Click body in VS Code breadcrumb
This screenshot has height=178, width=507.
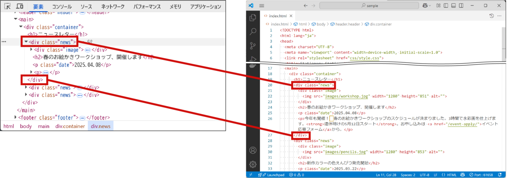tap(321, 24)
